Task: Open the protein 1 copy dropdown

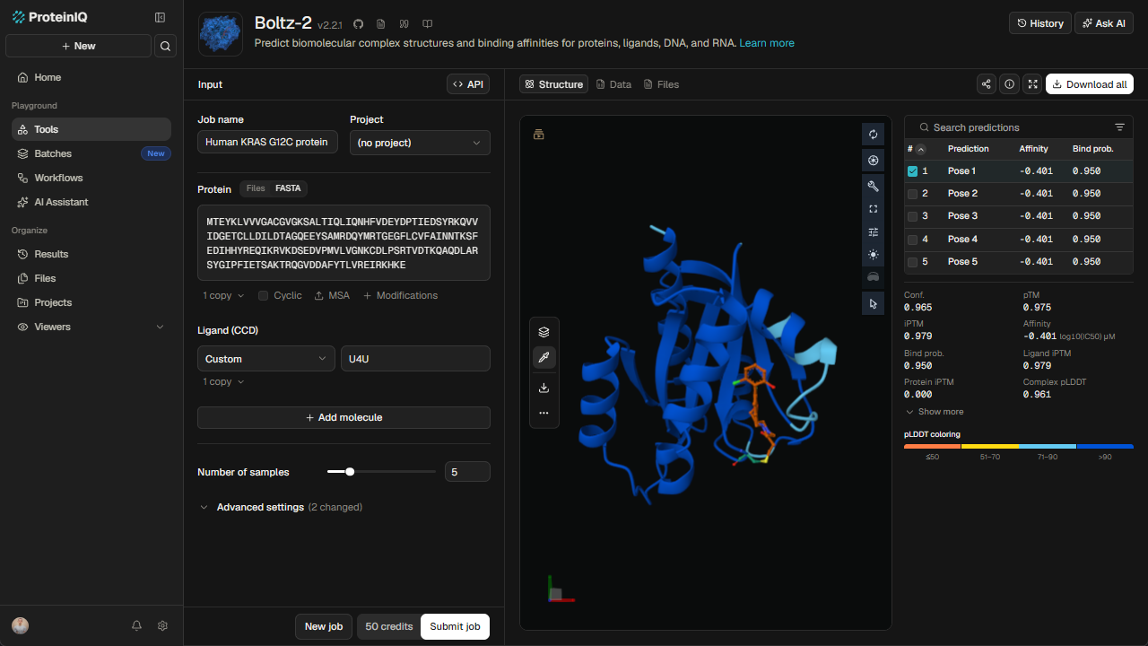Action: click(222, 295)
